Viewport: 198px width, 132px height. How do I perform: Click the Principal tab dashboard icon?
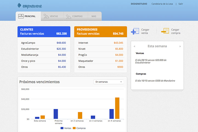pyautogui.click(x=21, y=16)
